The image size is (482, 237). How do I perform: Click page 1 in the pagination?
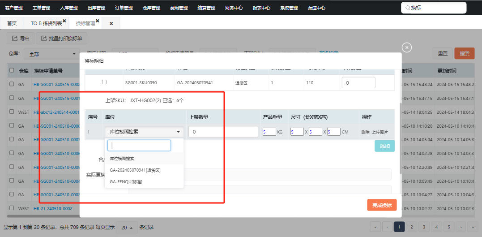(399, 227)
